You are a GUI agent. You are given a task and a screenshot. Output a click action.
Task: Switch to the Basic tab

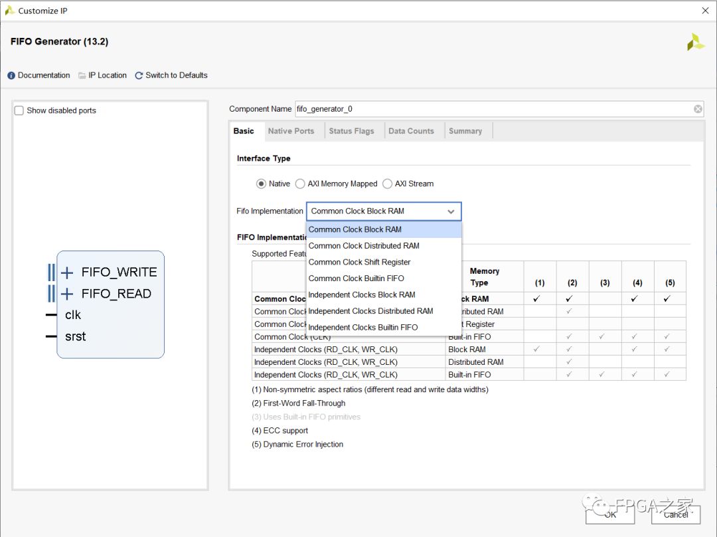[x=244, y=131]
